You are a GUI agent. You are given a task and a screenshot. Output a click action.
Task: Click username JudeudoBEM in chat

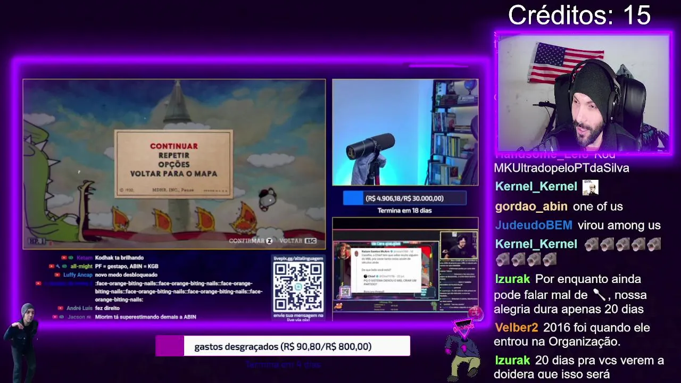pos(534,225)
